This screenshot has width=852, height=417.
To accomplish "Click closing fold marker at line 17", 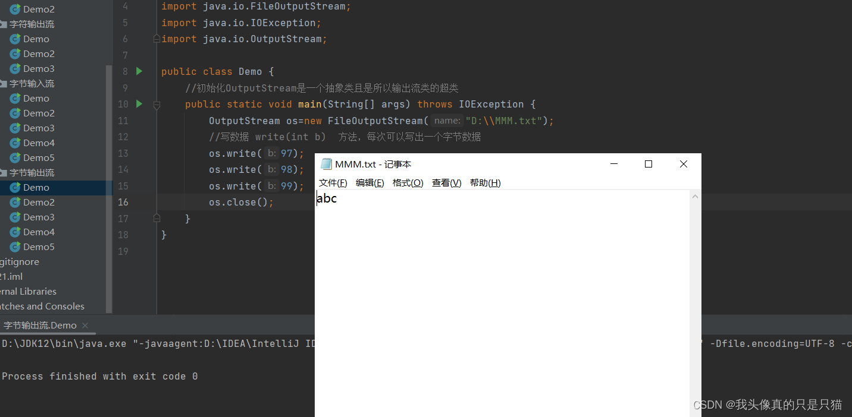I will (156, 219).
